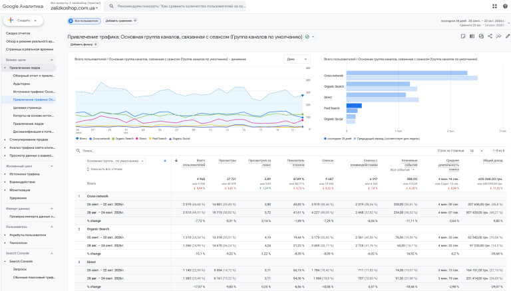Toggle the Всего series in line chart legend
This screenshot has height=291, width=511.
tap(81, 139)
